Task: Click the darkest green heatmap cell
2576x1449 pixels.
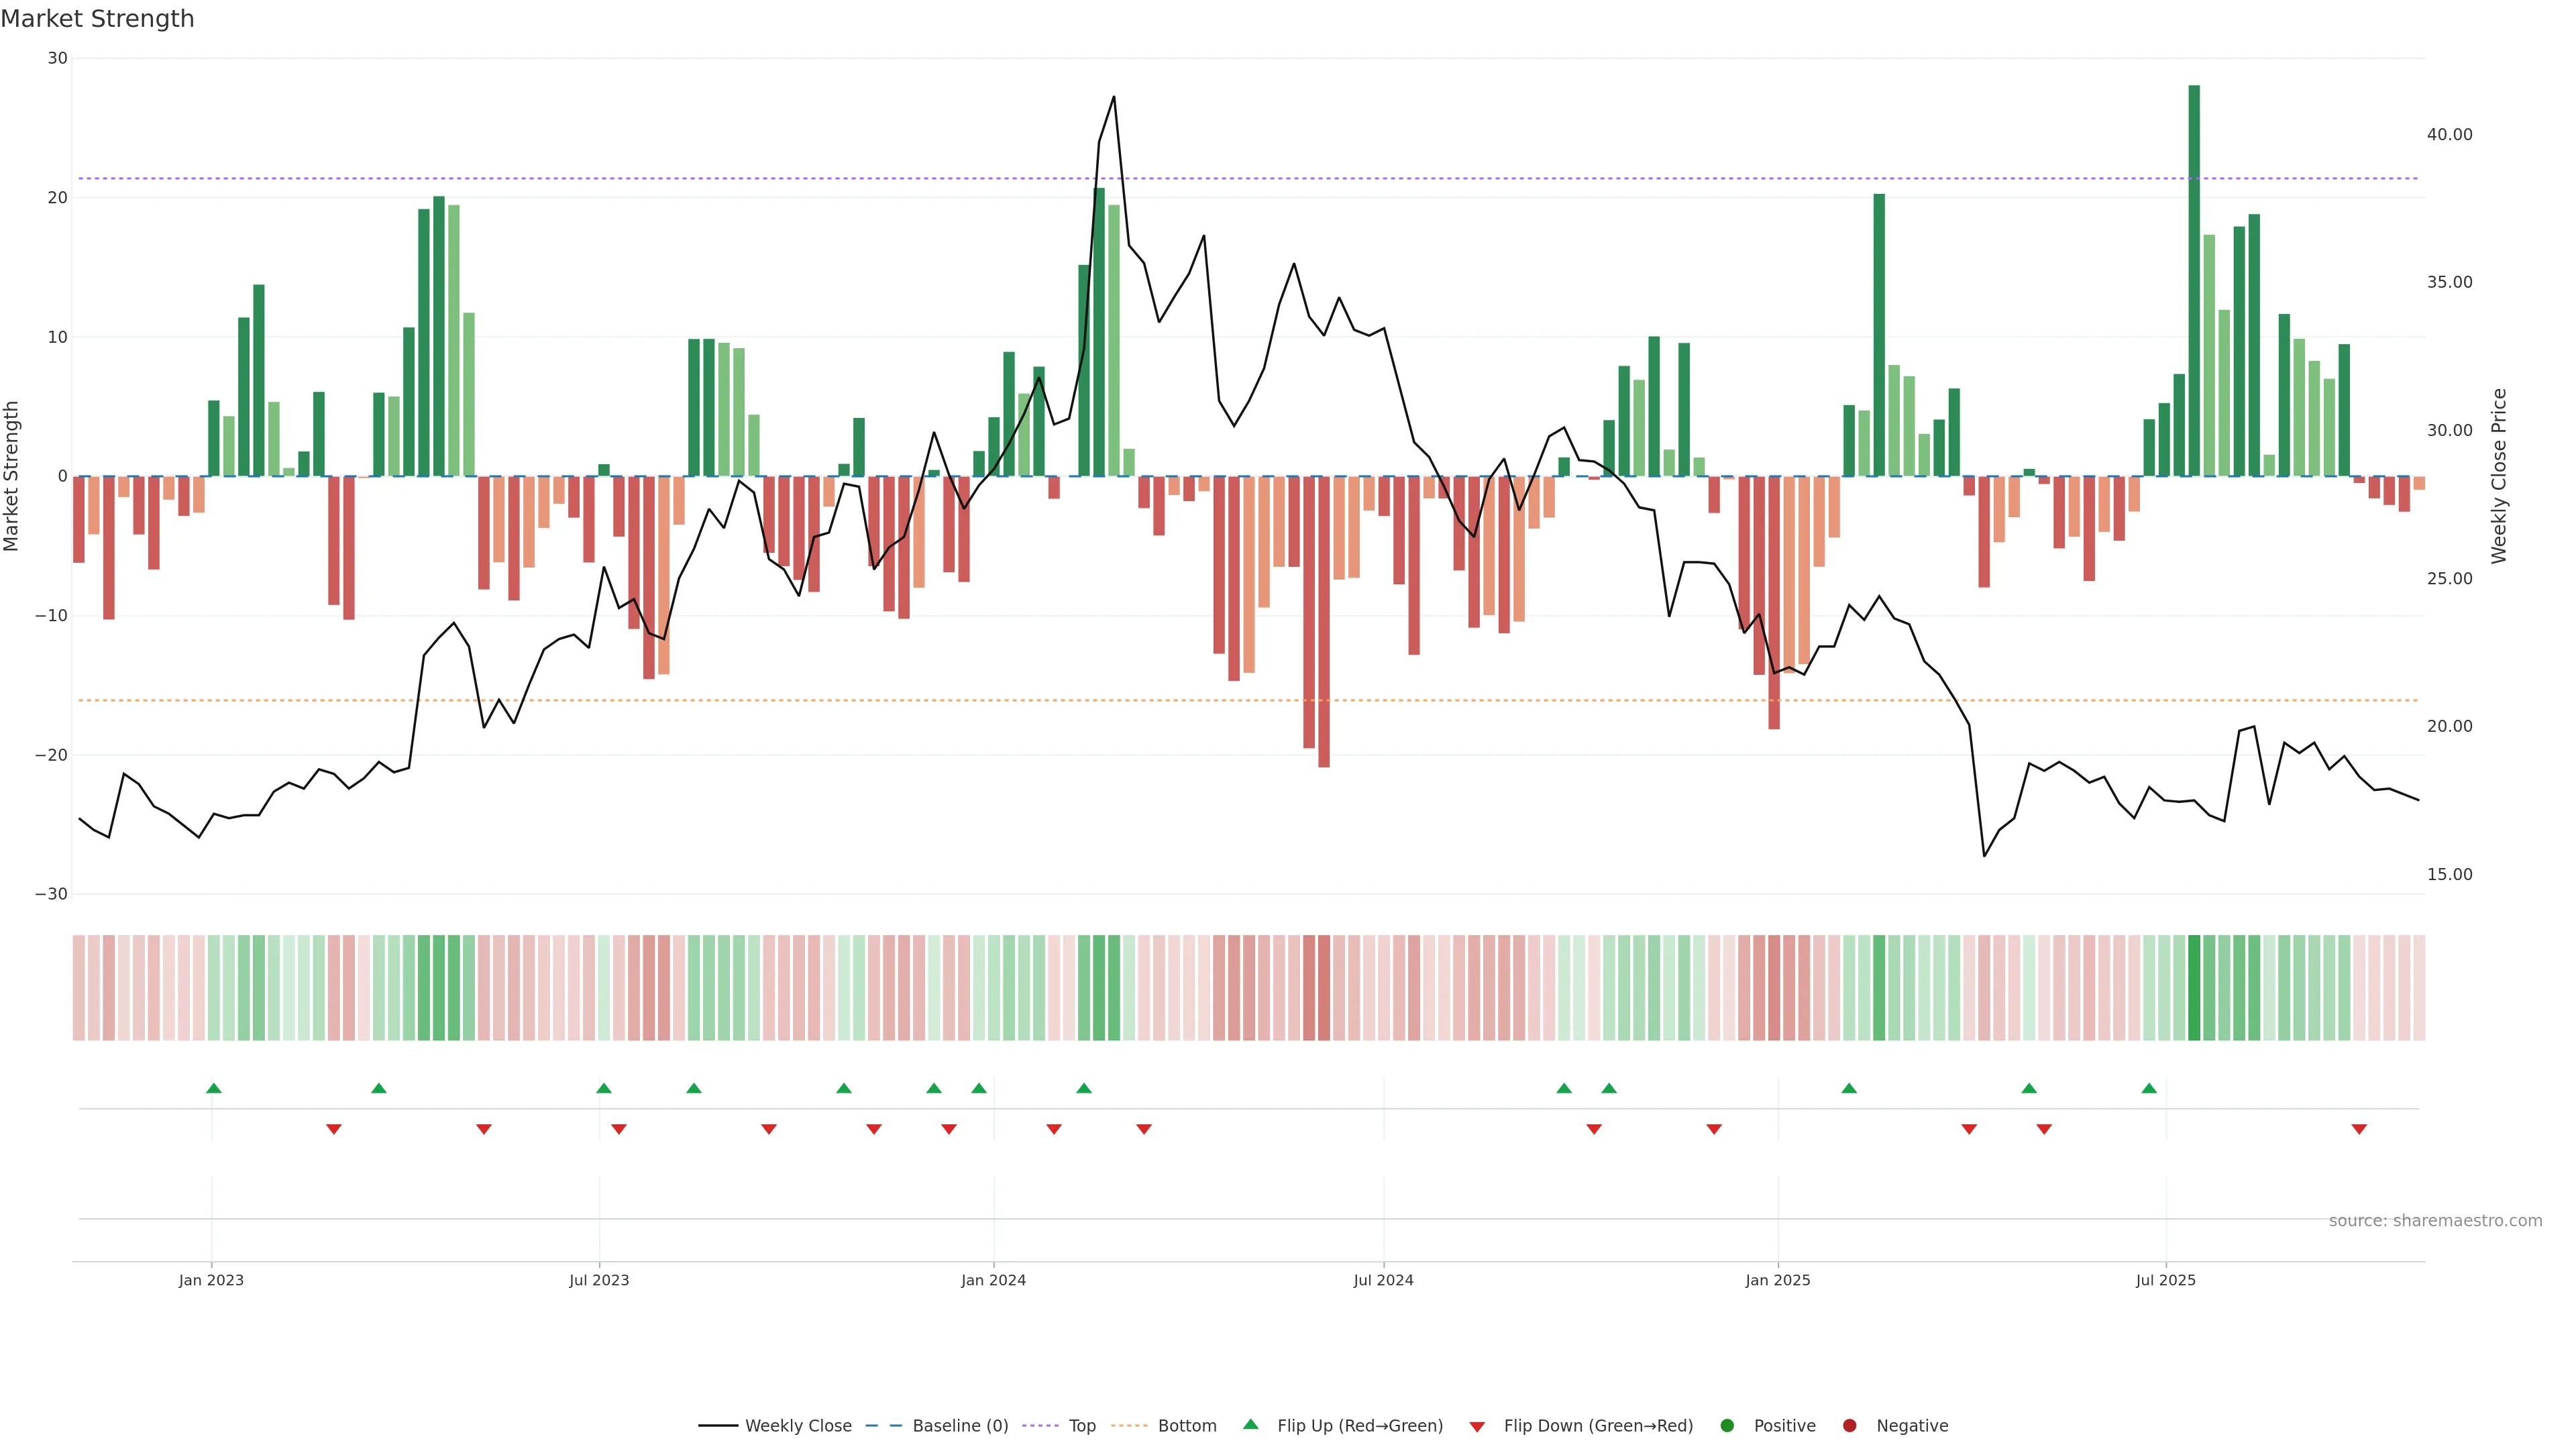Action: click(x=2194, y=988)
